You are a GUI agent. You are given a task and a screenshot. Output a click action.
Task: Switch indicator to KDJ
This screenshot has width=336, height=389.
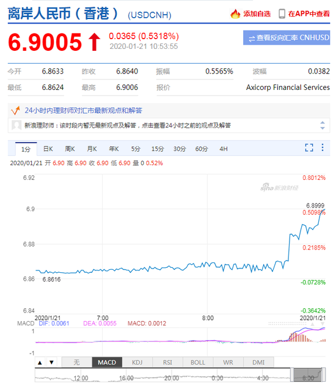click(137, 363)
